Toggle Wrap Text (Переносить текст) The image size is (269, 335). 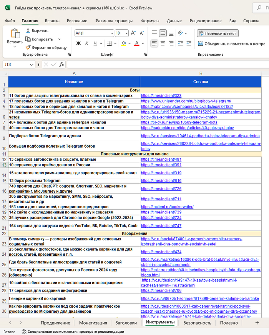[x=218, y=33]
